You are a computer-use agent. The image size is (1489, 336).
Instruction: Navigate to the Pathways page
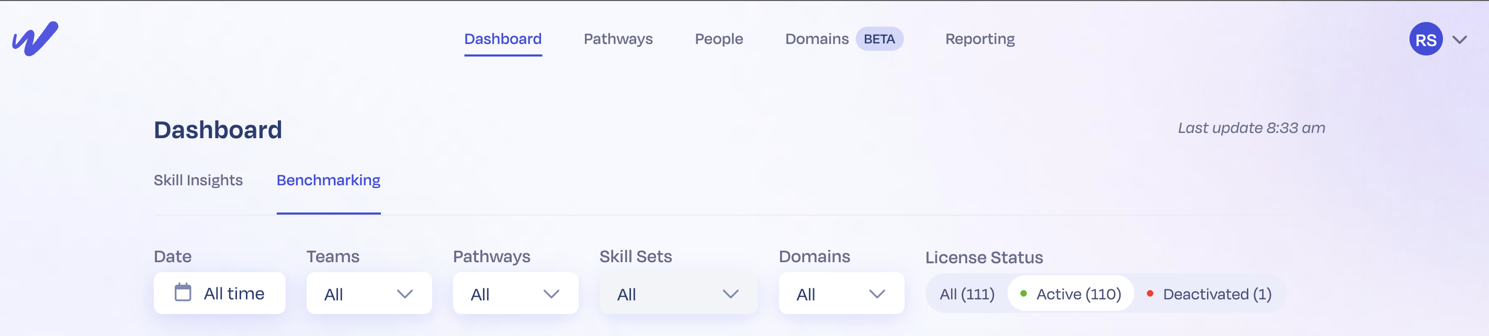(x=618, y=39)
